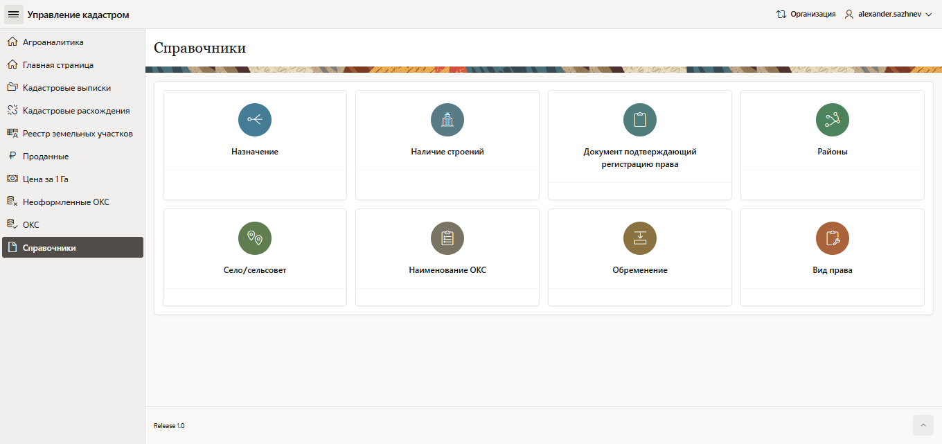This screenshot has height=444, width=942.
Task: Toggle the hamburger navigation menu button
Action: pyautogui.click(x=13, y=15)
